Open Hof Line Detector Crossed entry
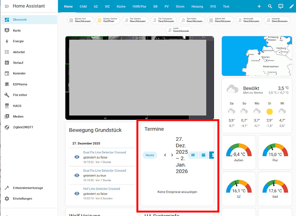The image size is (296, 216). point(101,189)
